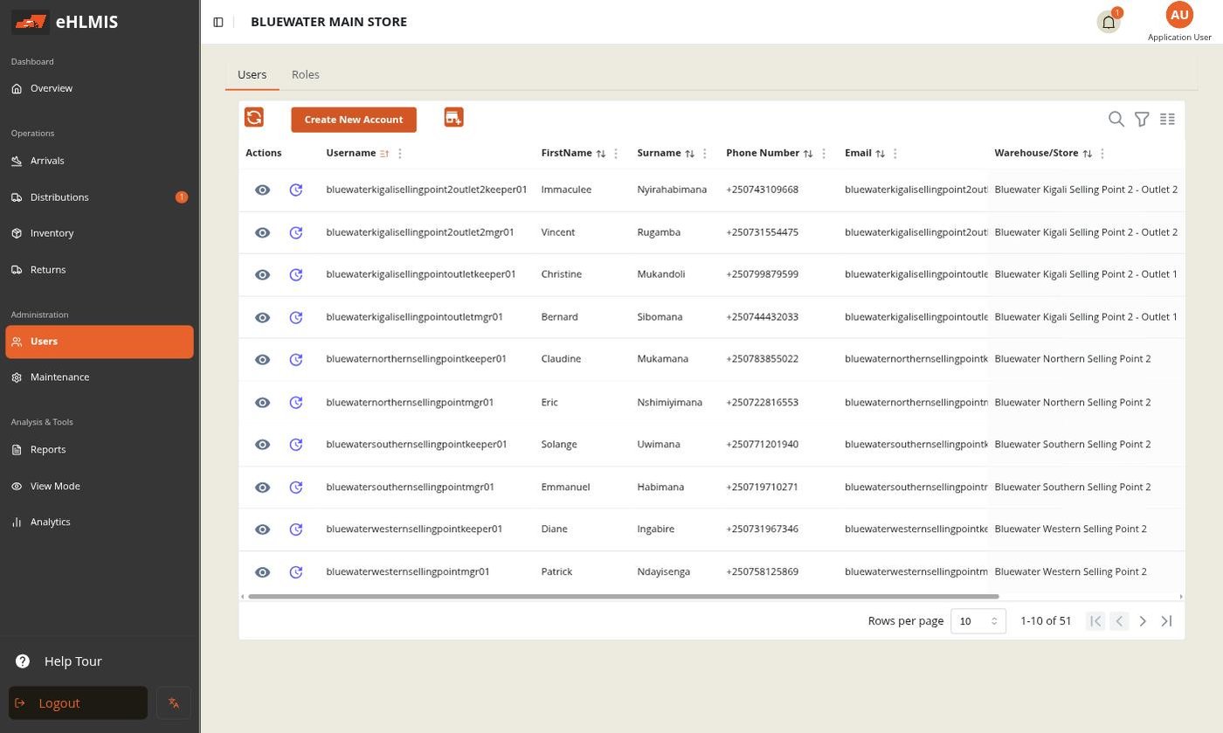Sort by Email using its sort arrows
Screen dimensions: 1223x733
pos(881,154)
